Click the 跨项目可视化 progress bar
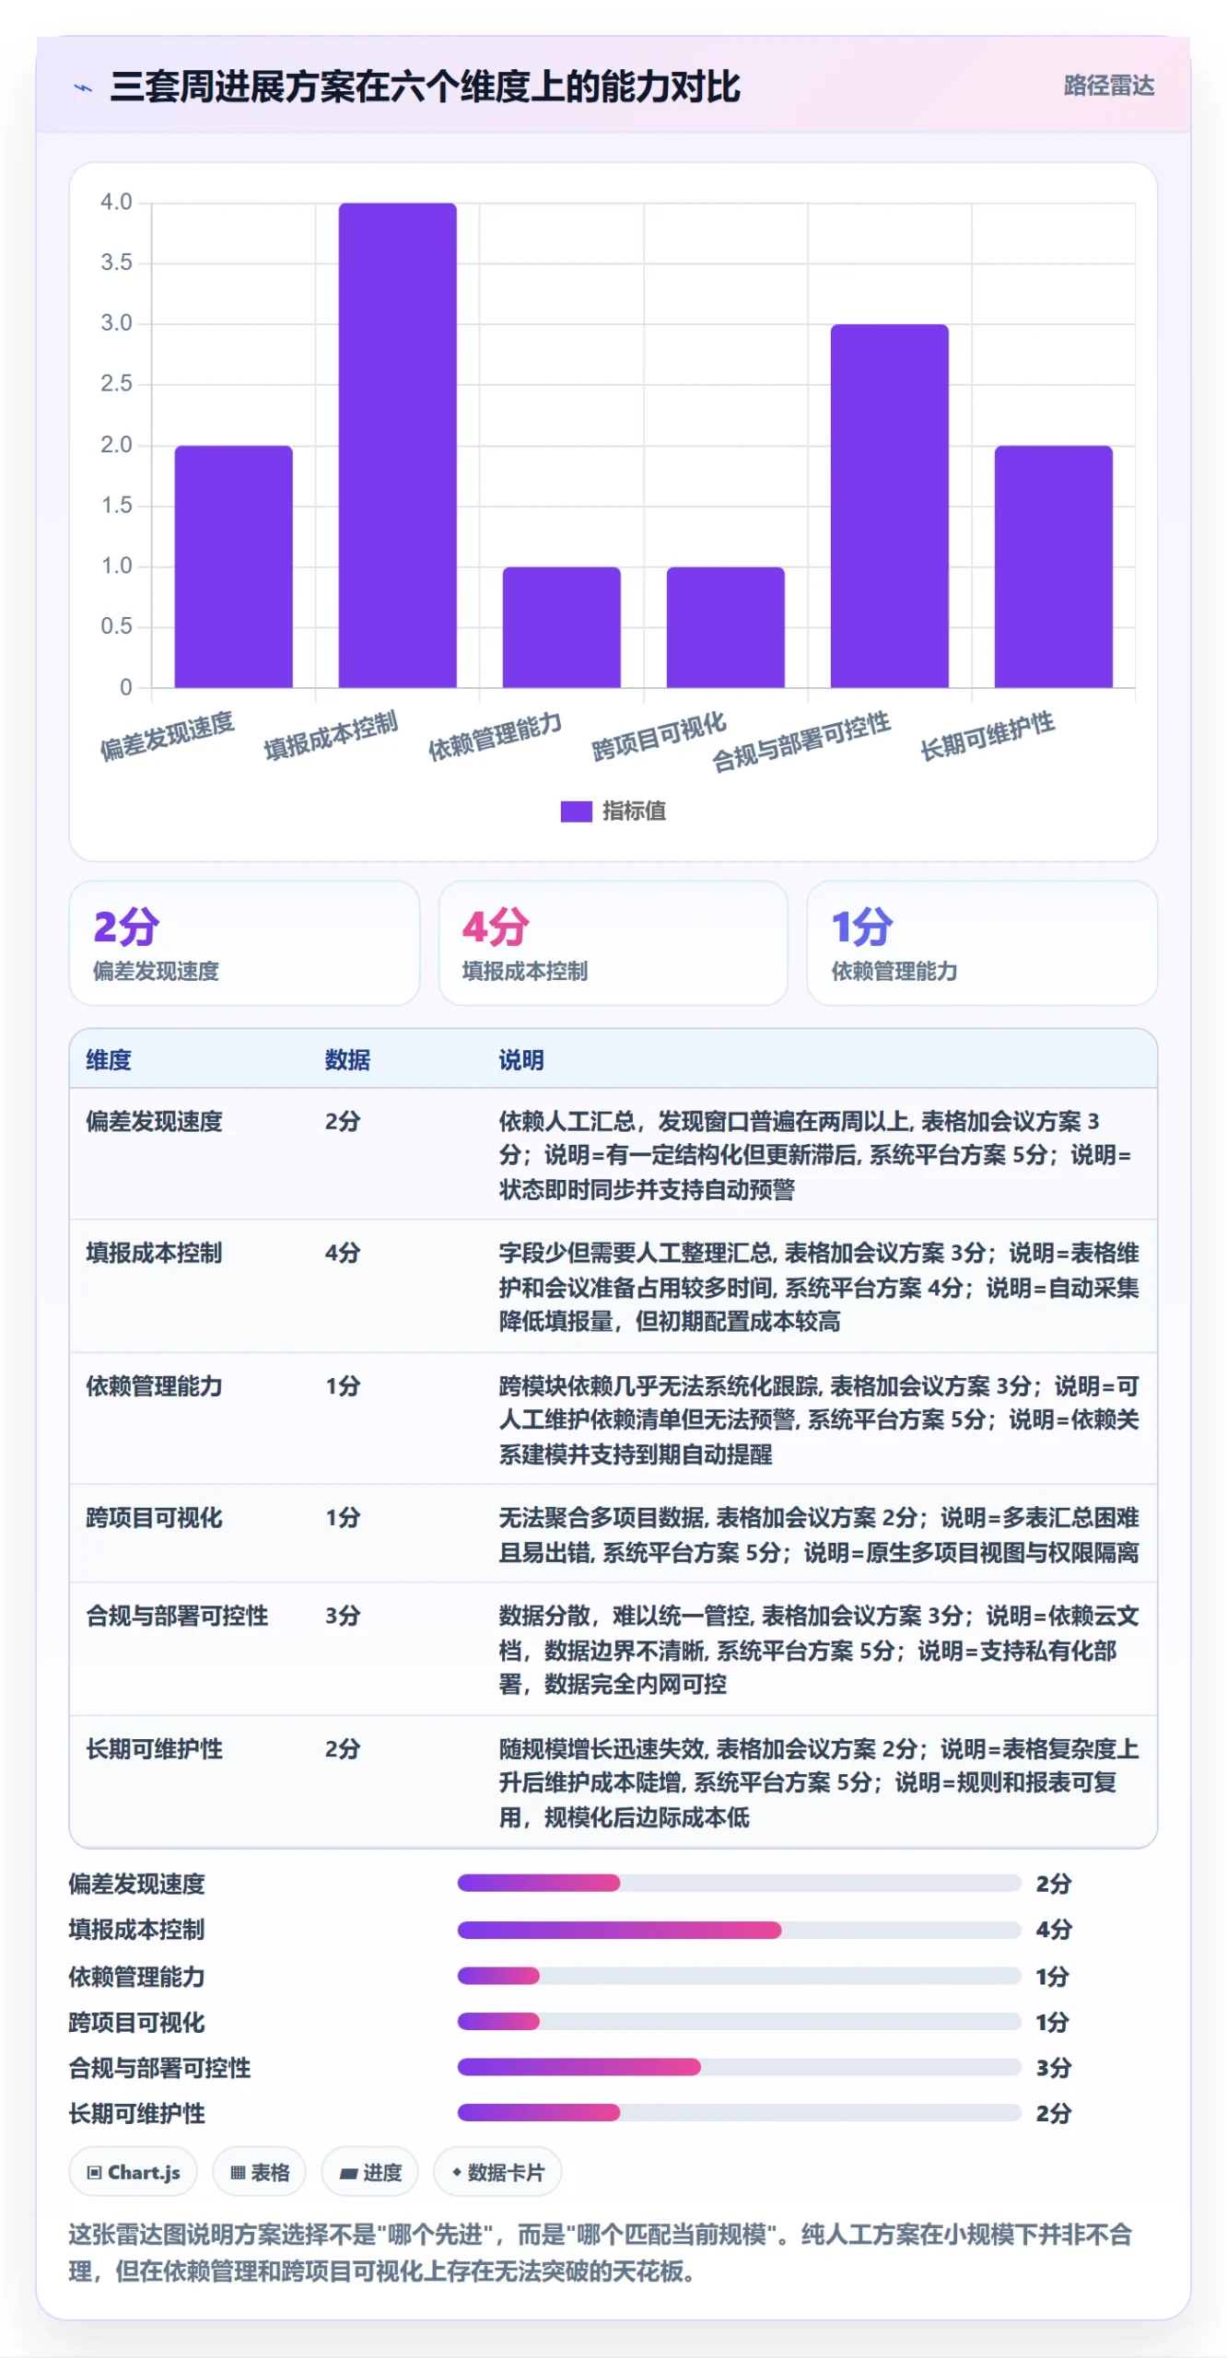Image resolution: width=1227 pixels, height=2358 pixels. pyautogui.click(x=739, y=2021)
